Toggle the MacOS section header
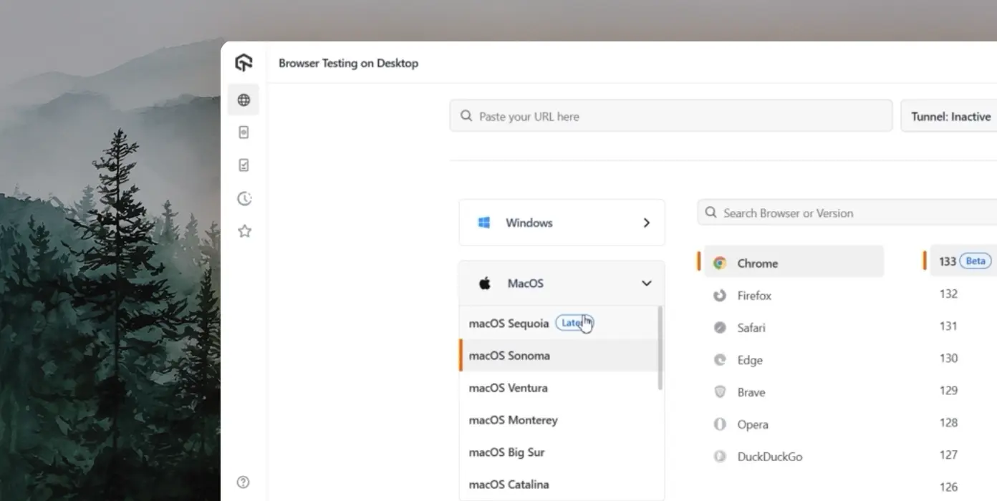The image size is (997, 501). pos(562,283)
